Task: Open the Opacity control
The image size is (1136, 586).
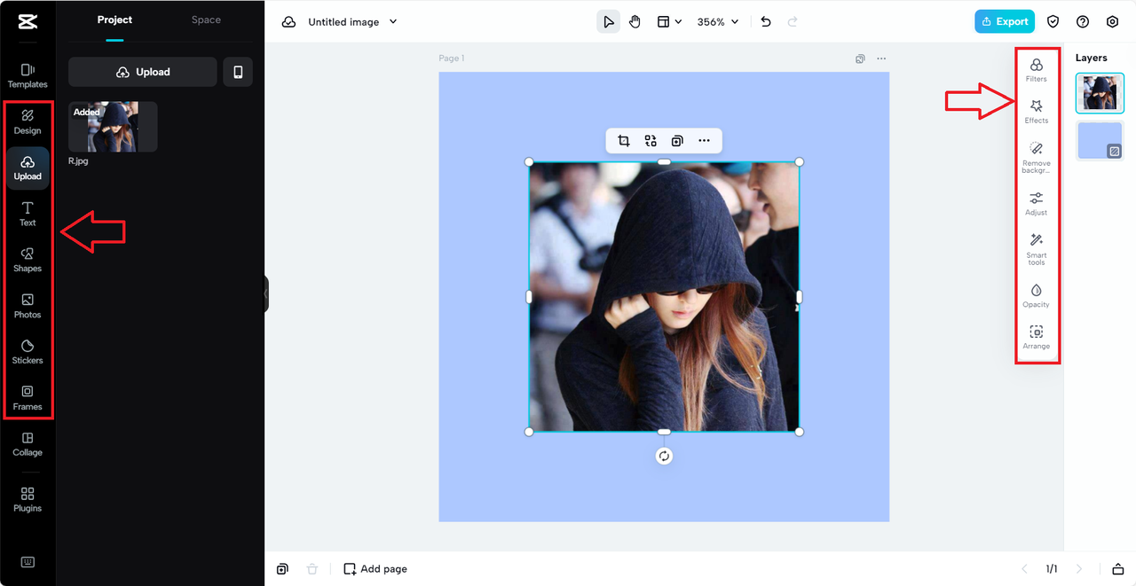Action: [x=1036, y=295]
